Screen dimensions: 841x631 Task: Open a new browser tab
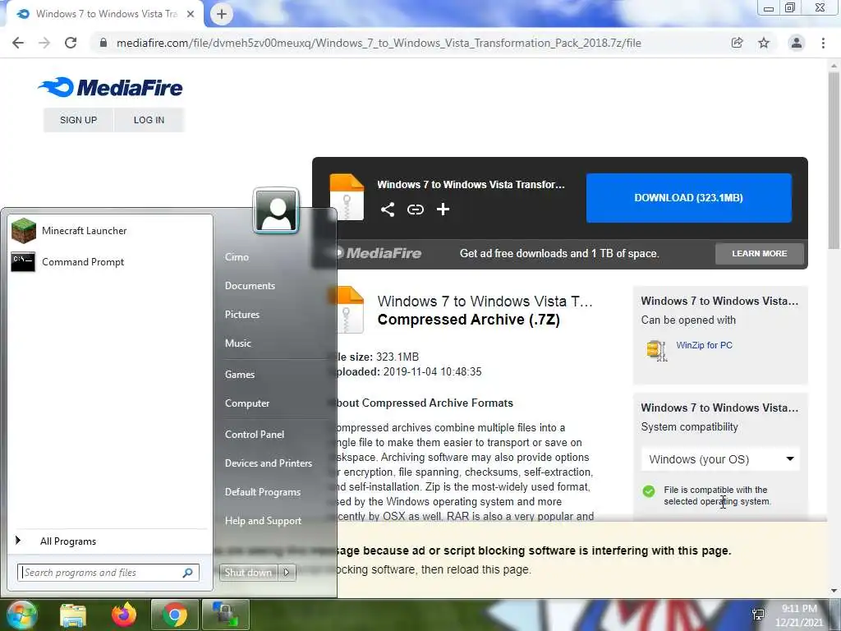pyautogui.click(x=222, y=14)
